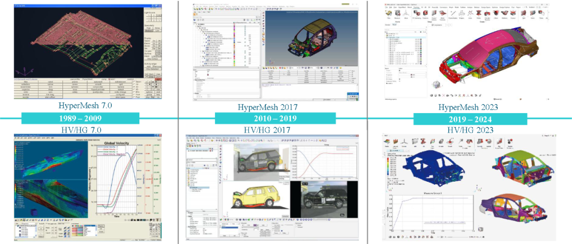Click the files button in HyperMesh 7.0 panel

click(26, 82)
